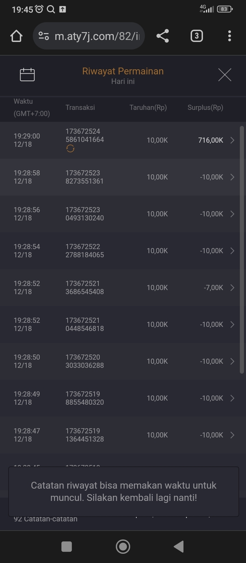Tap the browser home icon
The height and width of the screenshot is (563, 246).
pyautogui.click(x=16, y=36)
